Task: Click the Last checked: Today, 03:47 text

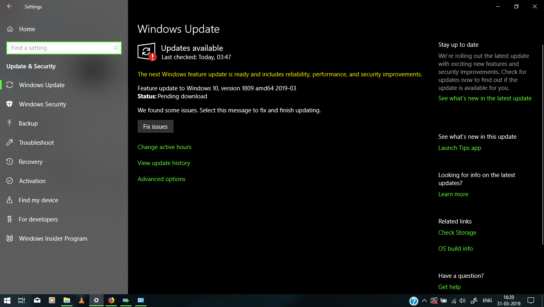Action: click(196, 57)
